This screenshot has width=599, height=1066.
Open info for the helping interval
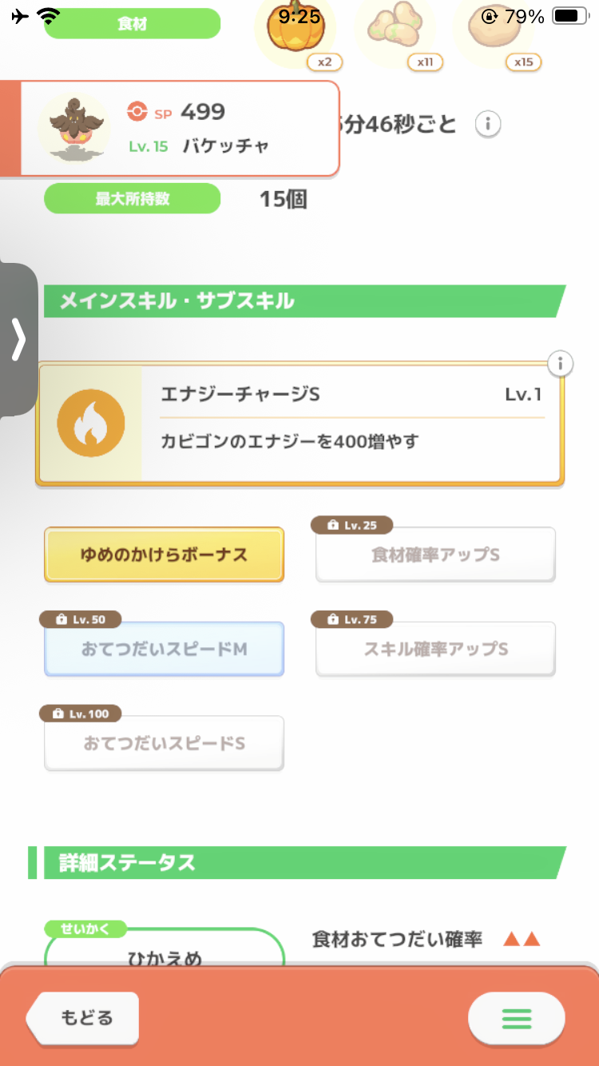coord(488,125)
